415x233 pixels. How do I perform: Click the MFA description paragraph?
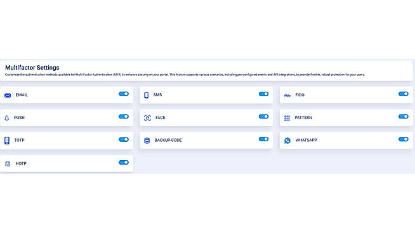[x=185, y=75]
